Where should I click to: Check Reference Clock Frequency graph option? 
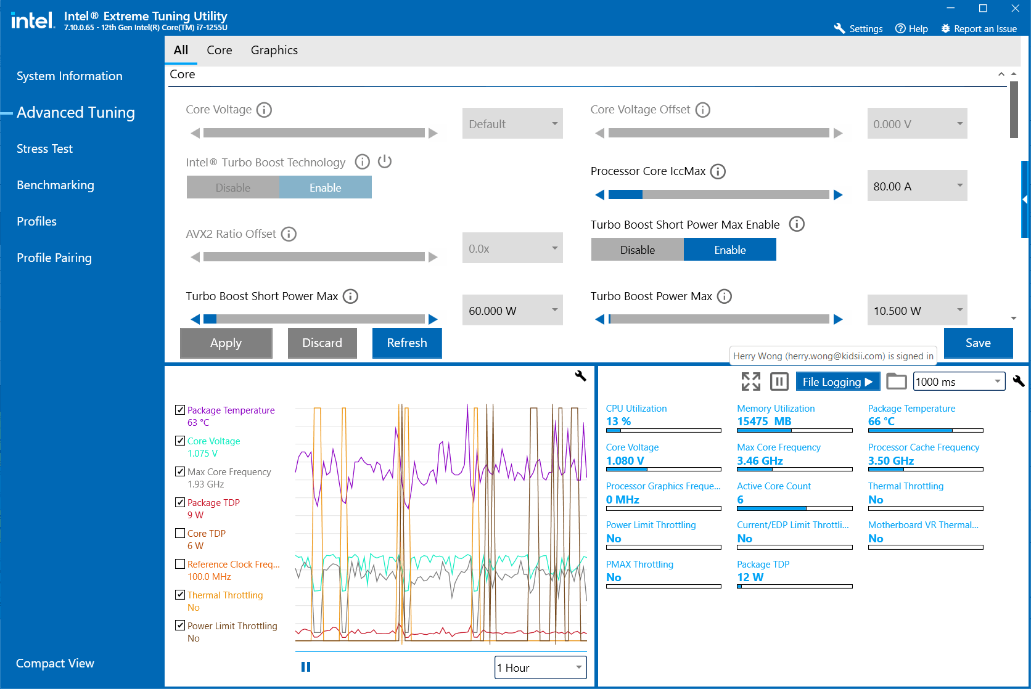click(x=180, y=564)
